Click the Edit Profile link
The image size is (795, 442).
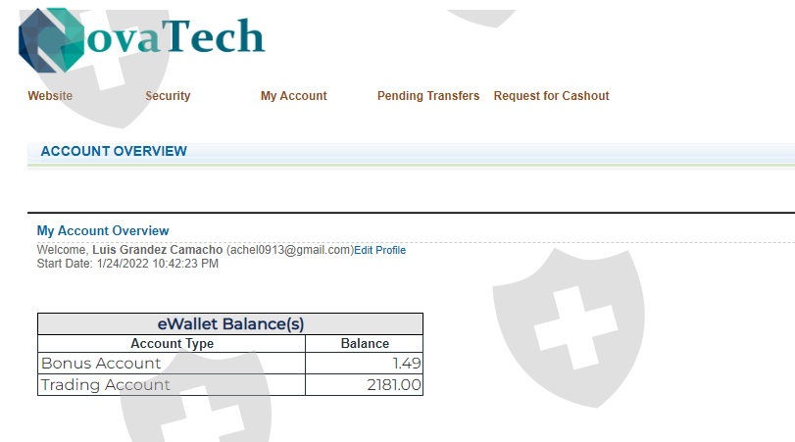pyautogui.click(x=379, y=251)
